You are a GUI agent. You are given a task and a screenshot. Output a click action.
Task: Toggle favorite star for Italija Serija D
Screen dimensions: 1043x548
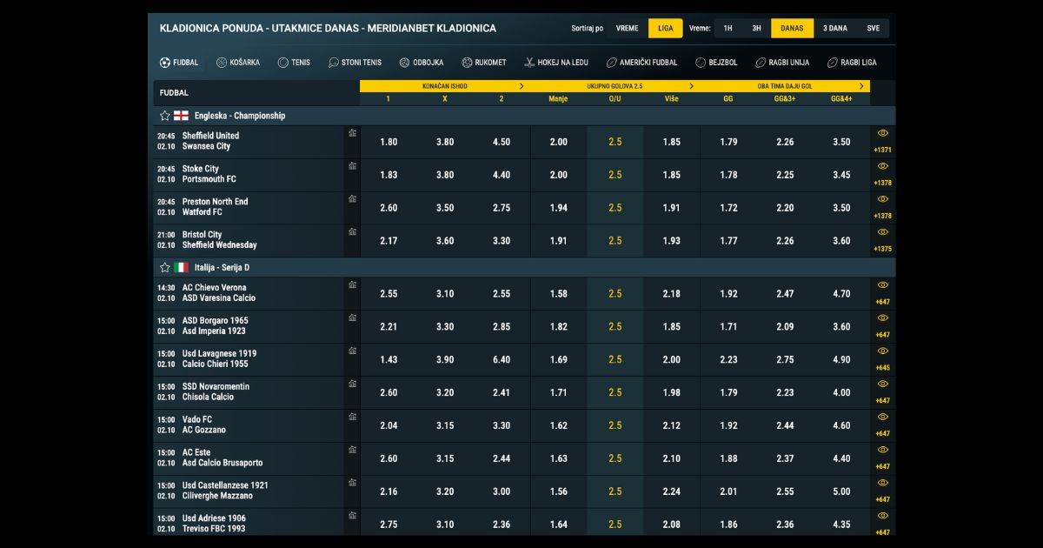pyautogui.click(x=165, y=268)
